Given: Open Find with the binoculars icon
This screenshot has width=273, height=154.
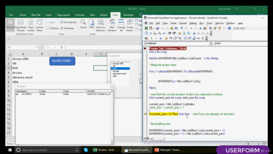Looking at the screenshot, I should (x=176, y=28).
